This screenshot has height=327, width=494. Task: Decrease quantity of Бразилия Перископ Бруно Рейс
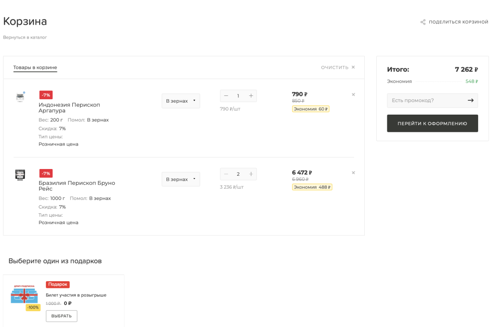[x=226, y=174]
